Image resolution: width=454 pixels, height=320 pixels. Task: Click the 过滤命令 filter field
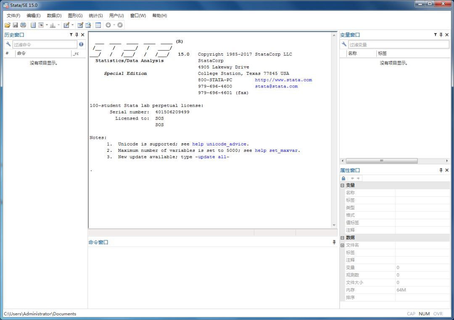[x=45, y=45]
